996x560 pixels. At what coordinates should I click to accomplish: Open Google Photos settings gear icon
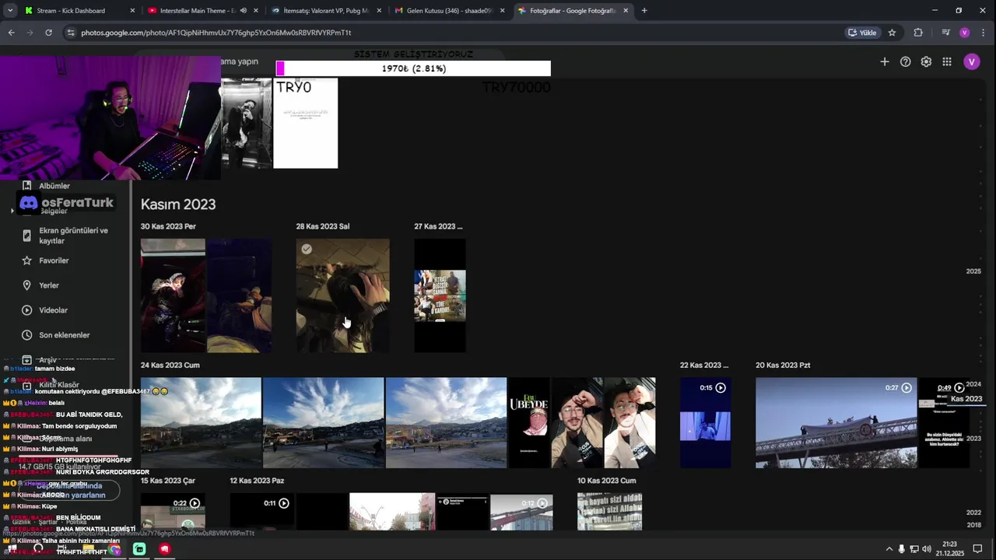coord(926,61)
